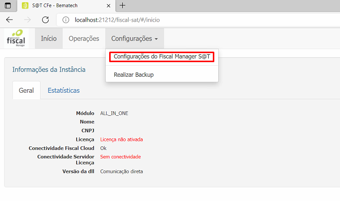The height and width of the screenshot is (201, 340).
Task: Collapse the Configurações dropdown menu
Action: pyautogui.click(x=135, y=39)
